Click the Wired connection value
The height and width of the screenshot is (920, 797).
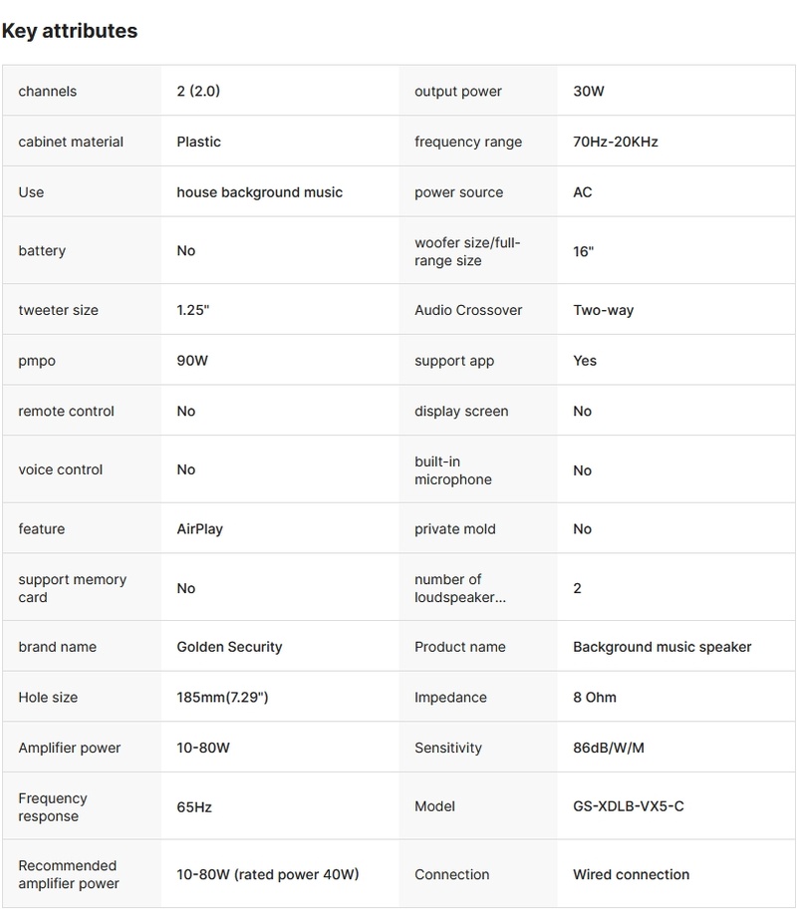coord(631,874)
